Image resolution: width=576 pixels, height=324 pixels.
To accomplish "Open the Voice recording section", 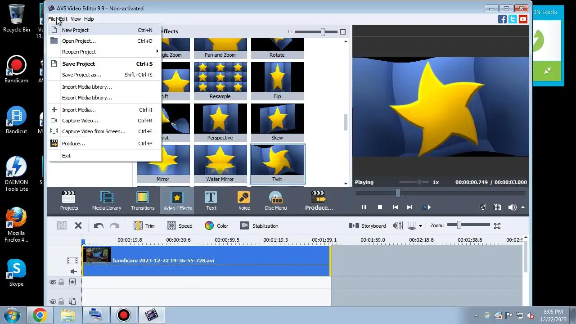I will [x=244, y=201].
